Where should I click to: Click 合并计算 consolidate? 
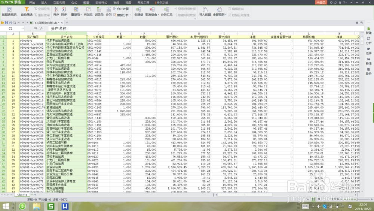coord(121,9)
